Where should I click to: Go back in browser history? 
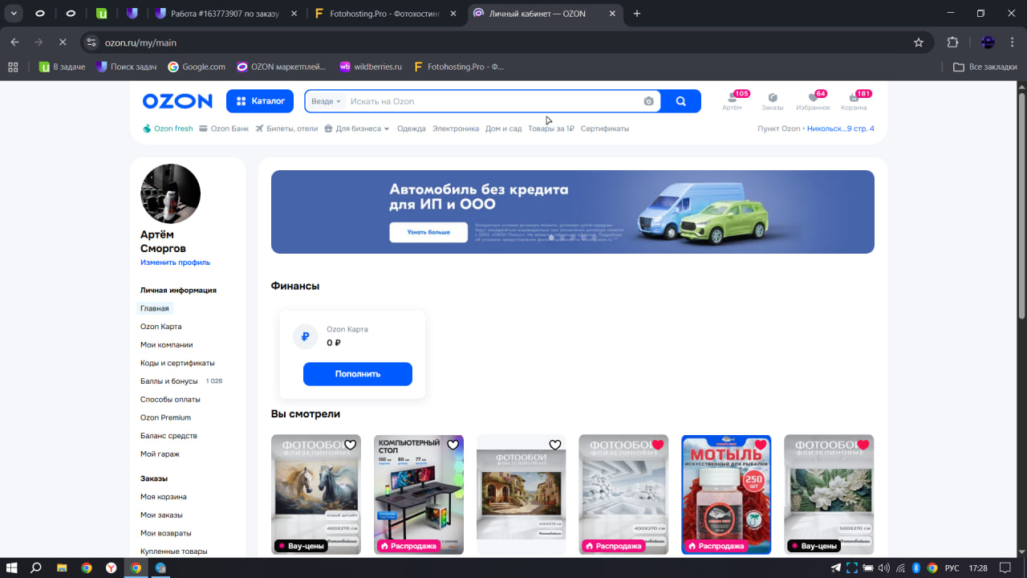tap(14, 43)
